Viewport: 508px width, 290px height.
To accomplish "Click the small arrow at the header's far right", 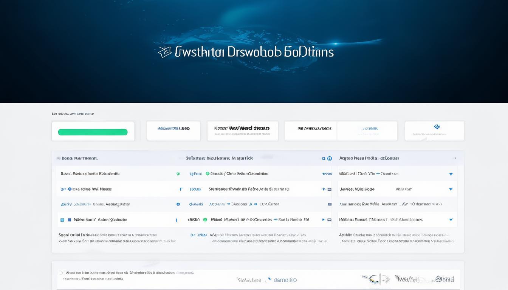I will coord(455,159).
